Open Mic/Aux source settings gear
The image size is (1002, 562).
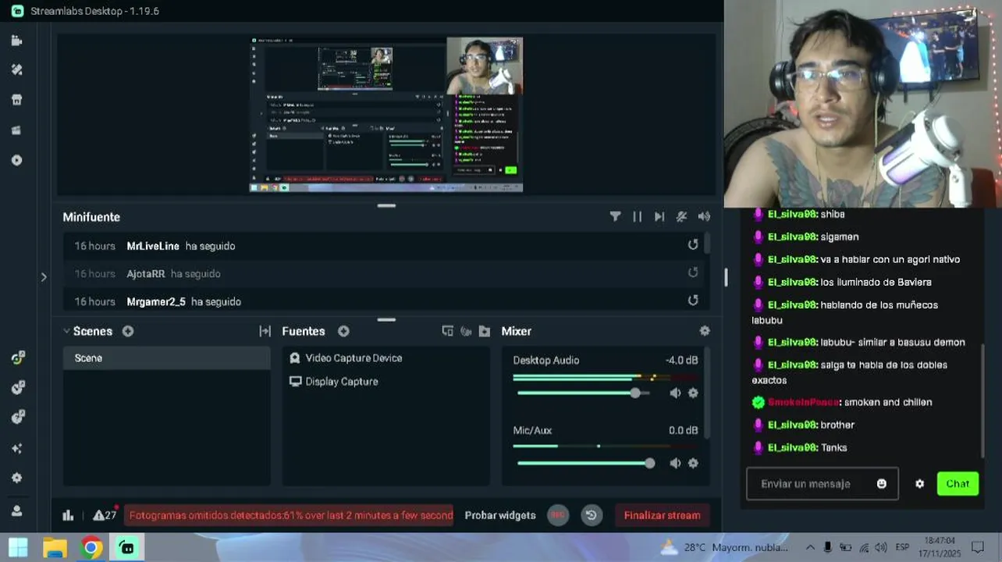(x=693, y=464)
